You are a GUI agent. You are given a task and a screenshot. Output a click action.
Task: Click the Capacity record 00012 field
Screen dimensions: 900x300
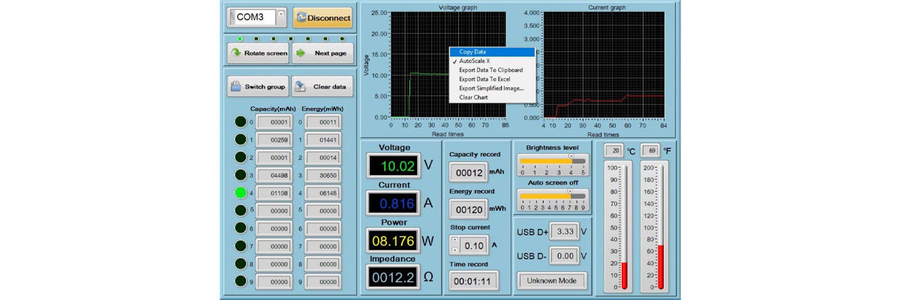(x=468, y=172)
